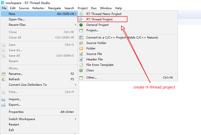The image size is (201, 135).
Task: Open the Help menu
Action: tap(118, 8)
